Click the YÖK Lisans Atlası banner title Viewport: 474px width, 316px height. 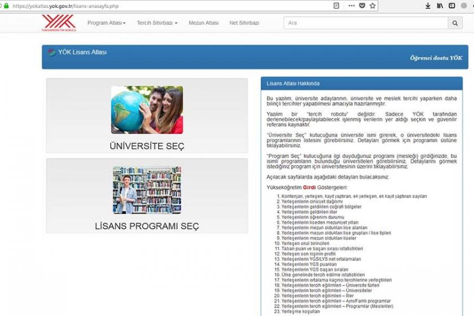pos(82,52)
